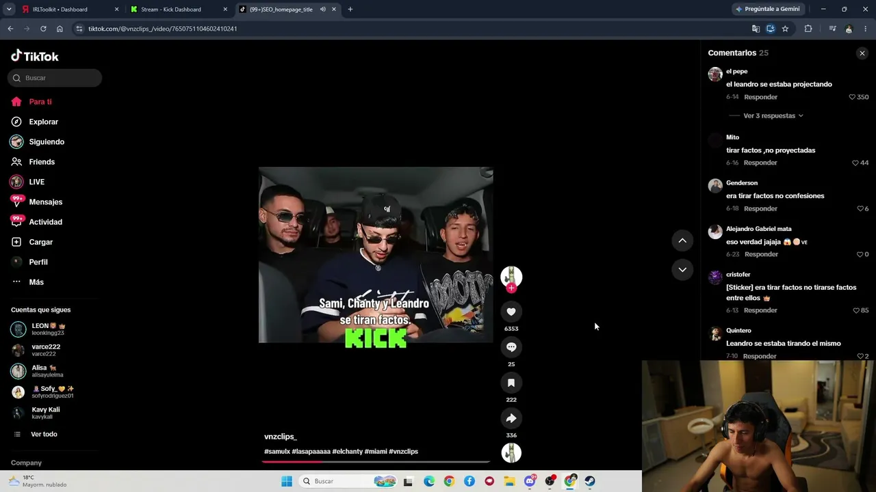Share the video using arrow icon
The image size is (876, 492).
(x=511, y=418)
